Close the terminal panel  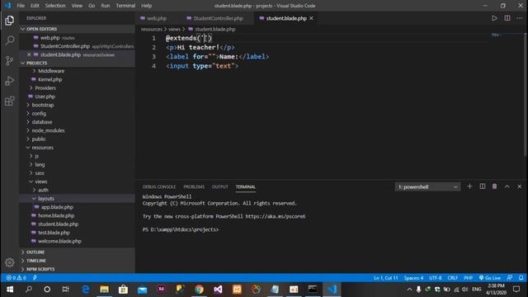tap(519, 186)
